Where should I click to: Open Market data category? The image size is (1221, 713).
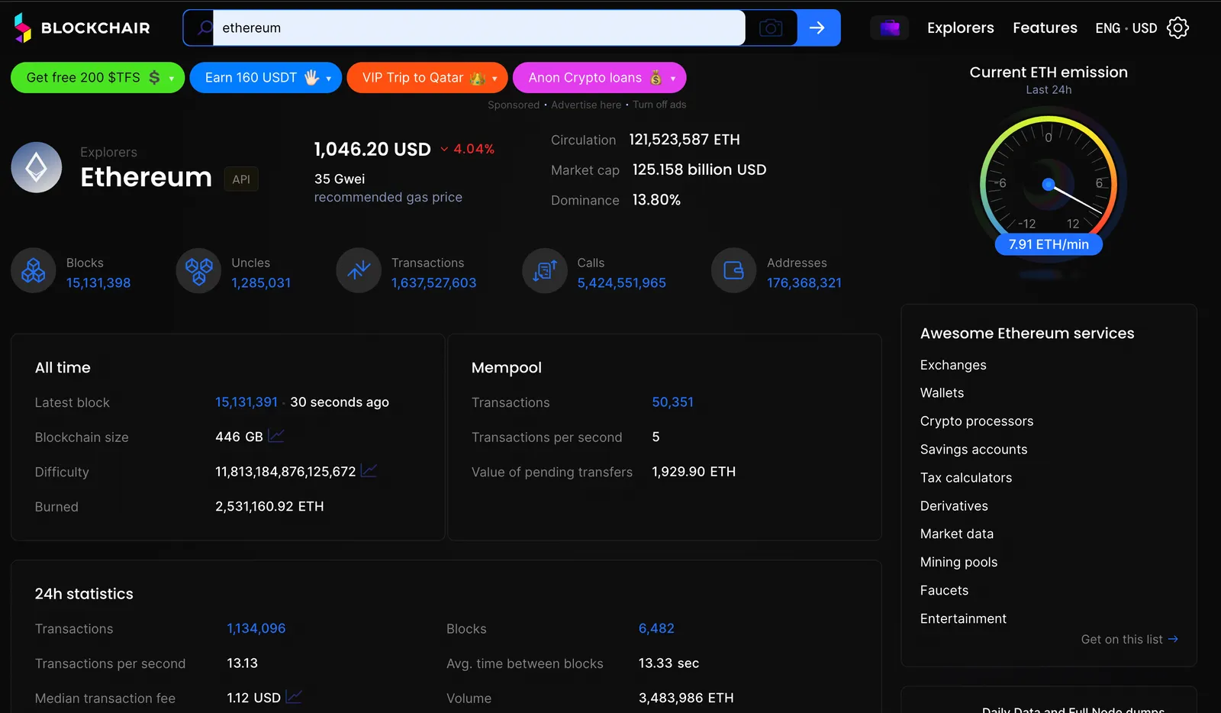pyautogui.click(x=957, y=534)
